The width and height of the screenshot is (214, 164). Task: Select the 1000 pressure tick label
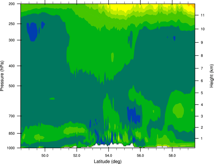tap(11, 148)
